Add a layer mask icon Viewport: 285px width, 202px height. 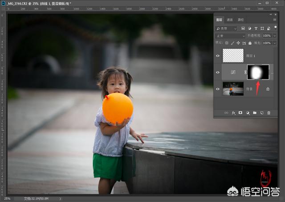(x=240, y=113)
